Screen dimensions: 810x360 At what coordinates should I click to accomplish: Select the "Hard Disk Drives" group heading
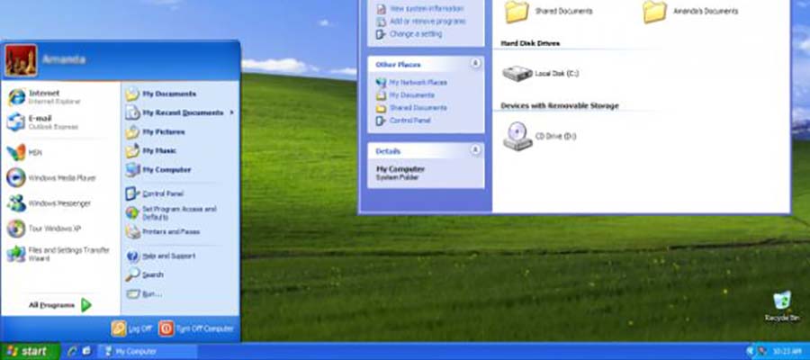pyautogui.click(x=530, y=43)
